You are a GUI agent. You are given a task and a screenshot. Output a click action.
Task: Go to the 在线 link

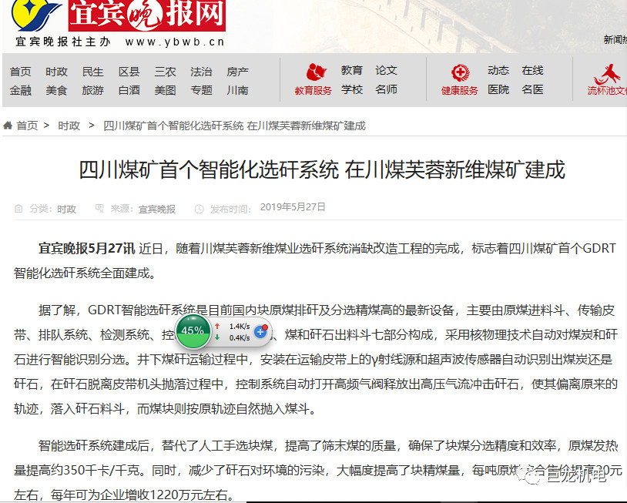[x=532, y=70]
